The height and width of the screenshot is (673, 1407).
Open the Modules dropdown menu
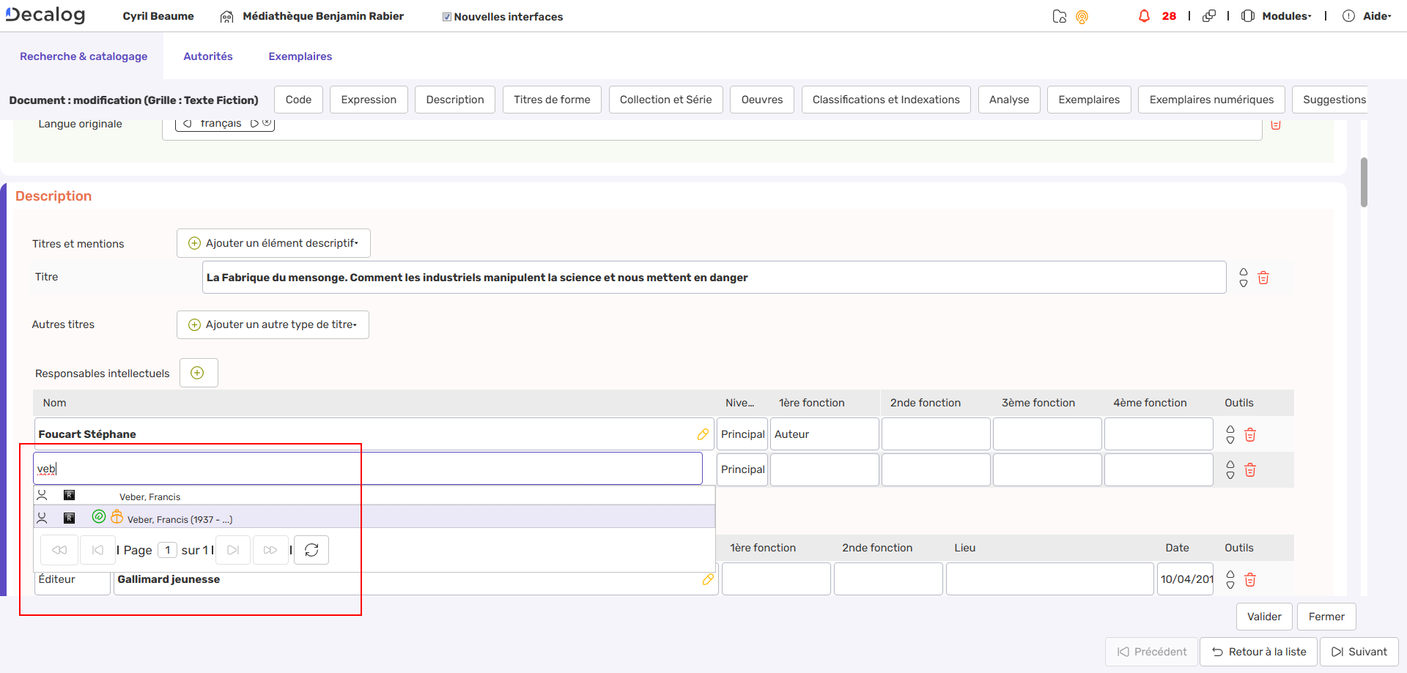click(x=1286, y=16)
